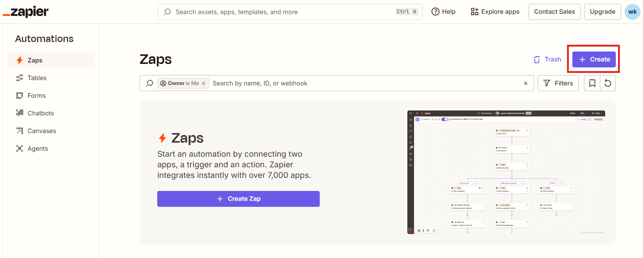Click the Chatbots sidebar icon

pos(20,113)
